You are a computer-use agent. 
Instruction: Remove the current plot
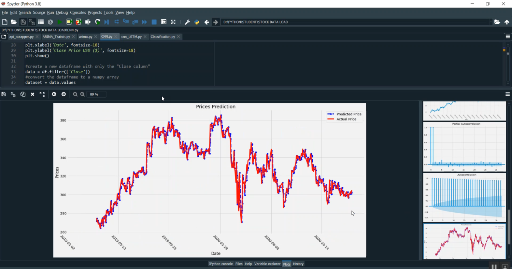[32, 94]
